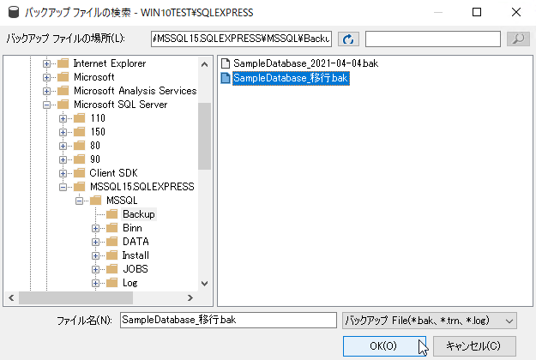Click the Log folder icon
Screen dimensions: 536x360
[x=111, y=283]
